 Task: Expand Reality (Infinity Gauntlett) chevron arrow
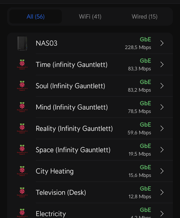[162, 128]
